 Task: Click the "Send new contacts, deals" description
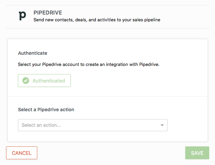[97, 20]
